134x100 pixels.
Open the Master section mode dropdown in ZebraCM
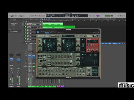tap(45, 68)
